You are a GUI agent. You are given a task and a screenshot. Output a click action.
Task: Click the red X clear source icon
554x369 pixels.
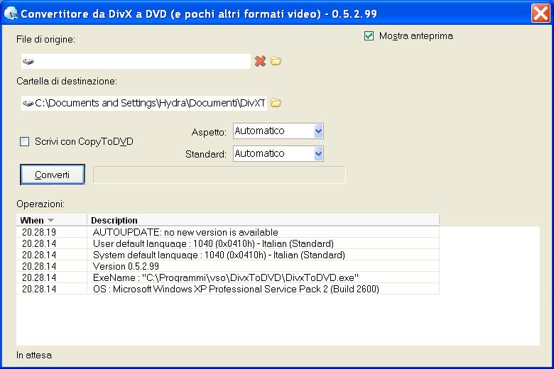pyautogui.click(x=260, y=61)
